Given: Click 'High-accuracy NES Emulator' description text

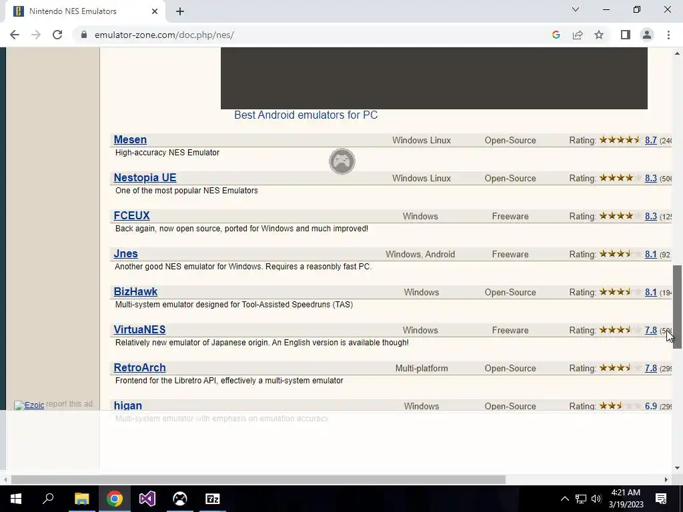Looking at the screenshot, I should click(x=167, y=153).
